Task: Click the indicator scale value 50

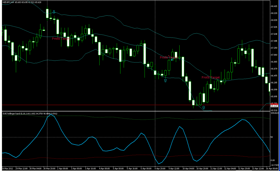Action: coord(272,137)
